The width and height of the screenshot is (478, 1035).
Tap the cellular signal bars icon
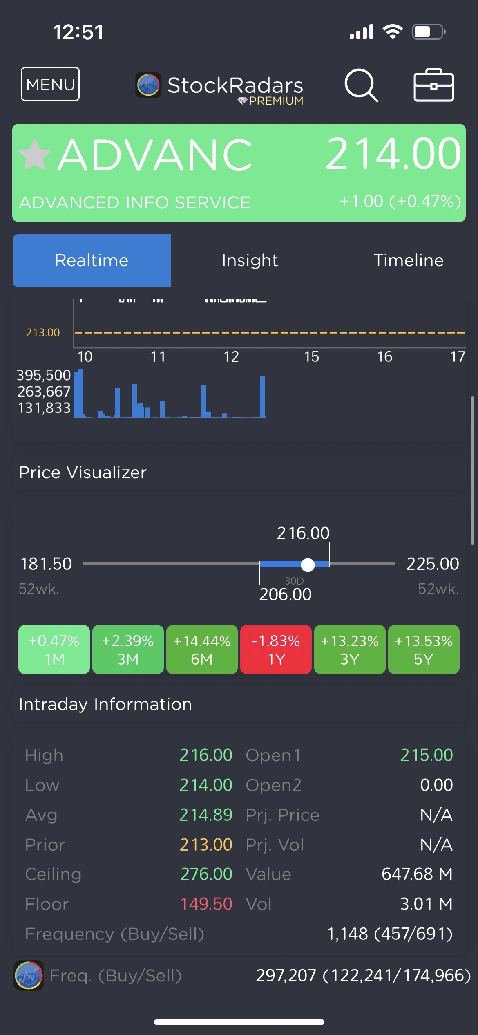coord(362,31)
